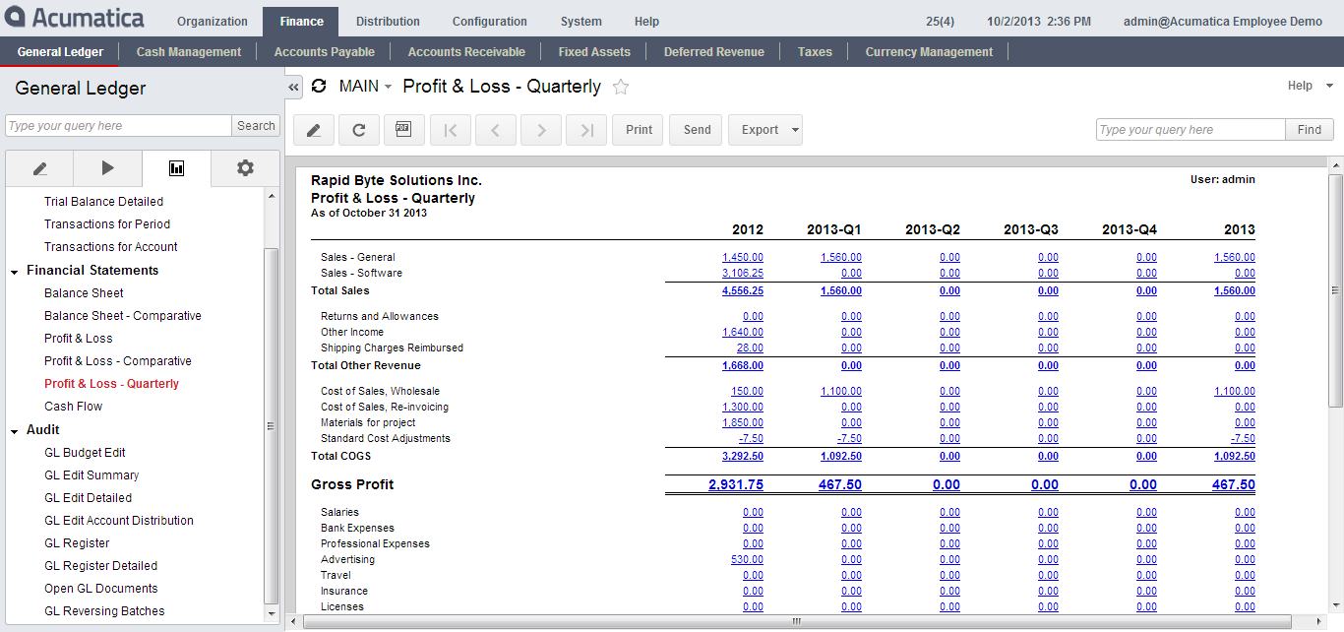Image resolution: width=1344 pixels, height=632 pixels.
Task: Open Gross Profit 2012 value 2,931.75
Action: tap(736, 484)
